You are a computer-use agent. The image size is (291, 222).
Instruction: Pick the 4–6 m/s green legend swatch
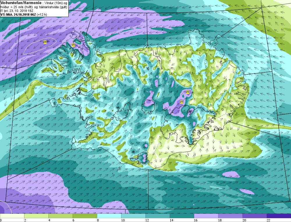(x=61, y=216)
